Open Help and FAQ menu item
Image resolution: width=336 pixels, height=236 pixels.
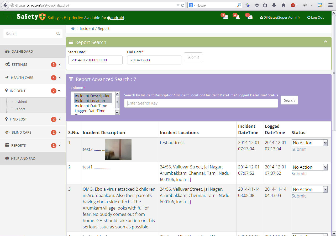click(x=33, y=158)
